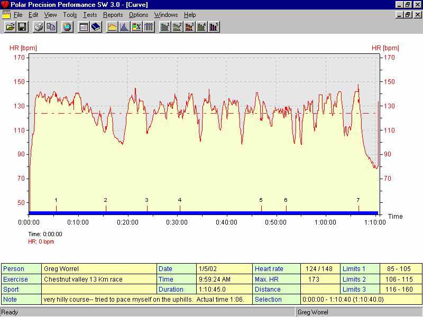
Task: Click the empty Sport field
Action: click(x=99, y=289)
